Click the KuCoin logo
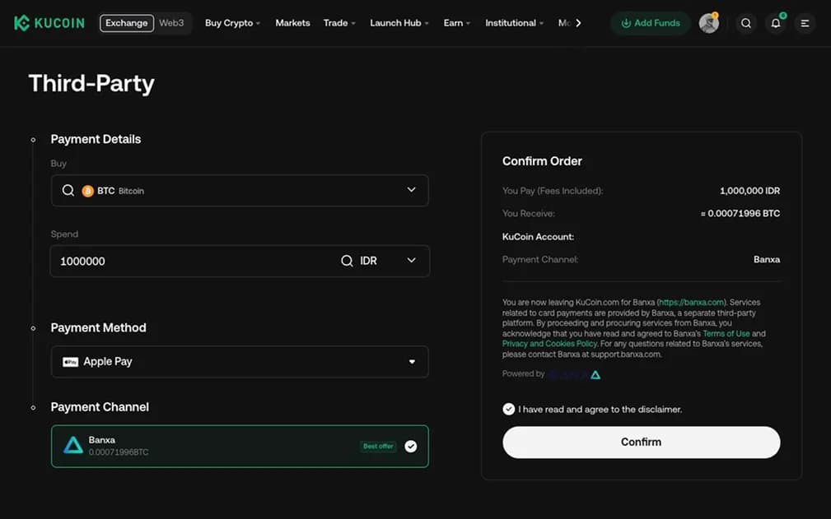 (49, 23)
